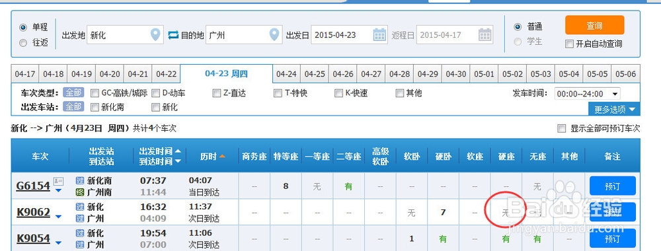Sort by the 历时 orange arrow
Screen dimensions: 661x251
tap(222, 157)
